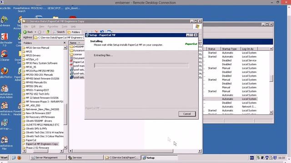Select the PaperCut folder in tree
Screen dimensions: 291x163
[x=31, y=140]
